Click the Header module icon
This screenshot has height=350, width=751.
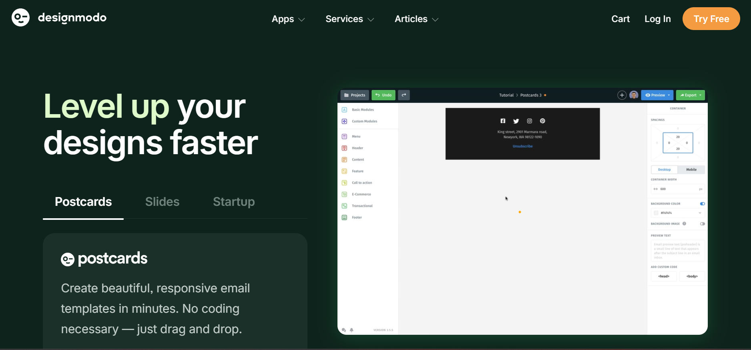click(x=344, y=148)
